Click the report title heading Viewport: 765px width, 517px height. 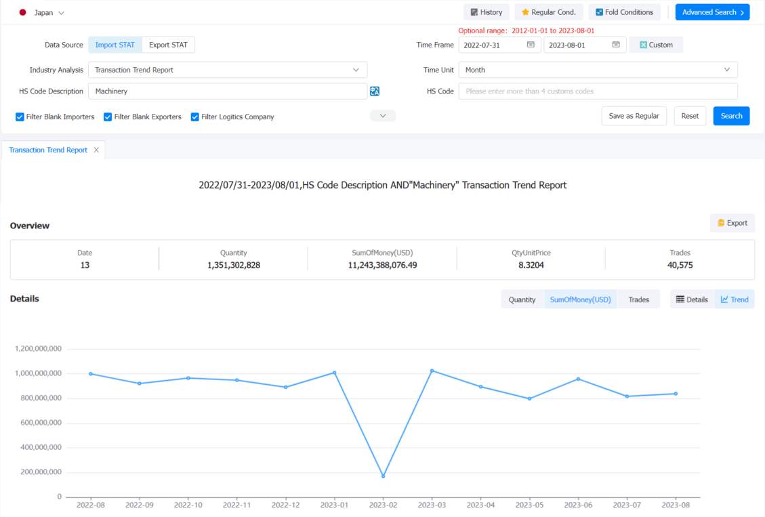[382, 186]
